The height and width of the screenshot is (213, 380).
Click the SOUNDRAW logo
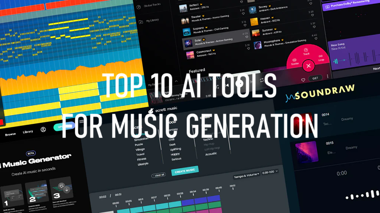[320, 94]
